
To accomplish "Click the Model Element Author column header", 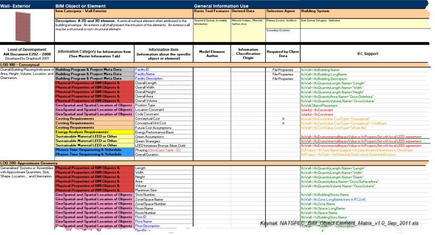I will pos(212,54).
